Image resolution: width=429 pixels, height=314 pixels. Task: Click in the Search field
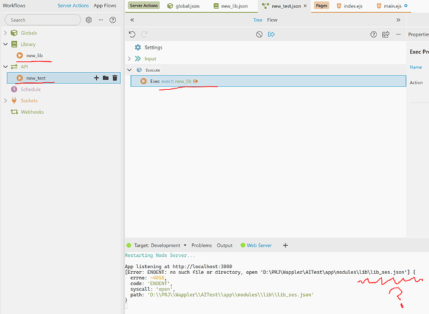click(43, 20)
